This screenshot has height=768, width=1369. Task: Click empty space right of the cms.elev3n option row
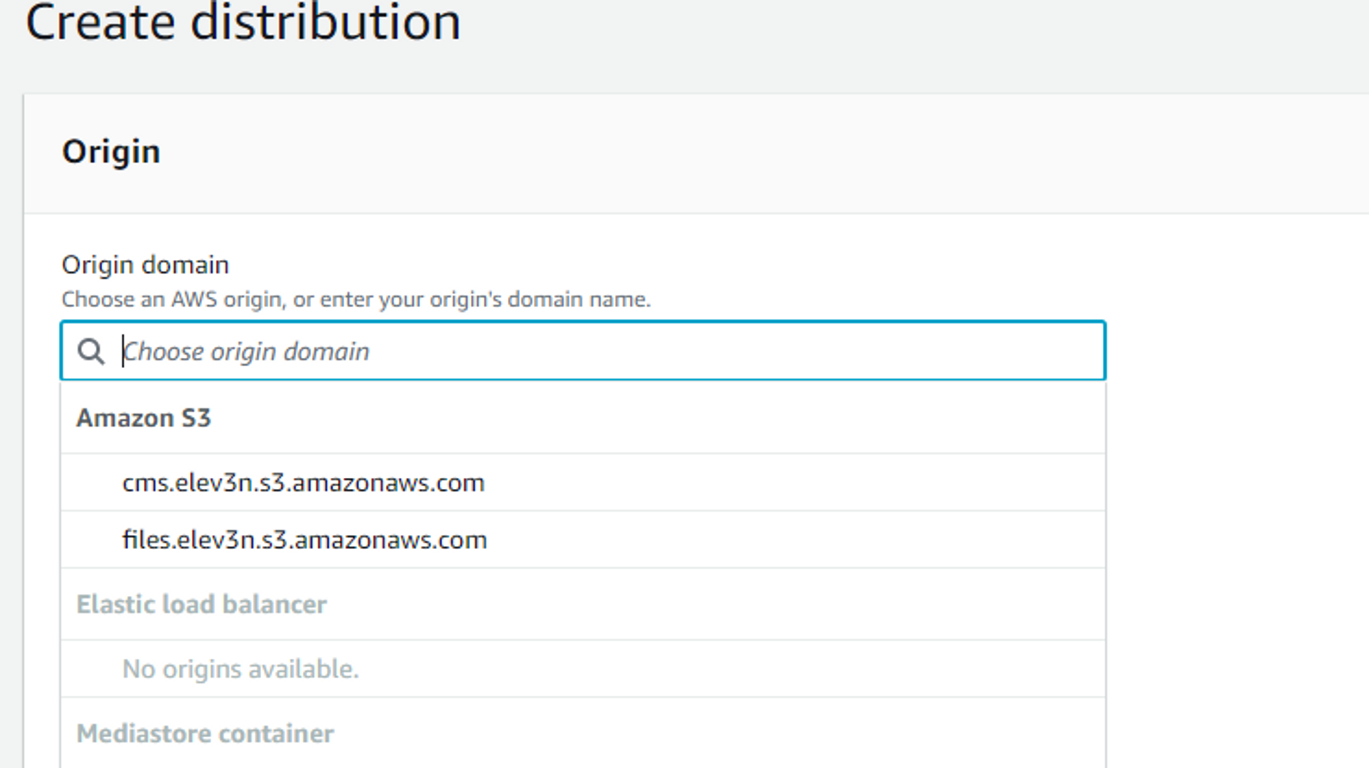point(797,483)
